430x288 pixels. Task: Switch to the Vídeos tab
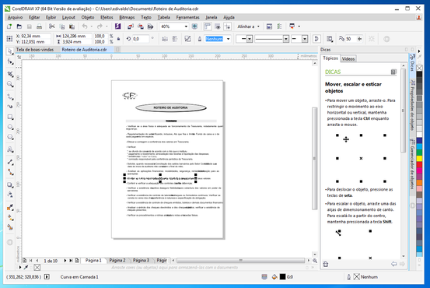(x=348, y=58)
